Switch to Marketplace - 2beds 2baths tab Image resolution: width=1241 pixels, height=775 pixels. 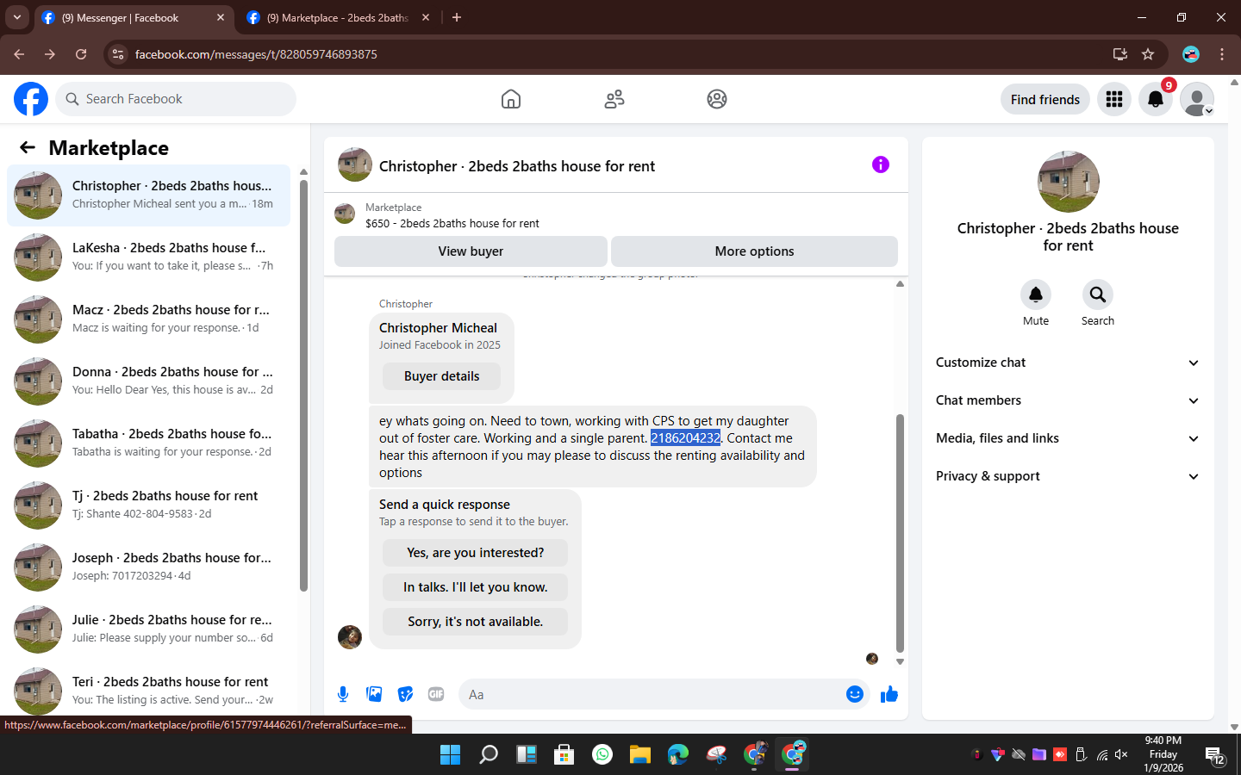[x=338, y=17]
